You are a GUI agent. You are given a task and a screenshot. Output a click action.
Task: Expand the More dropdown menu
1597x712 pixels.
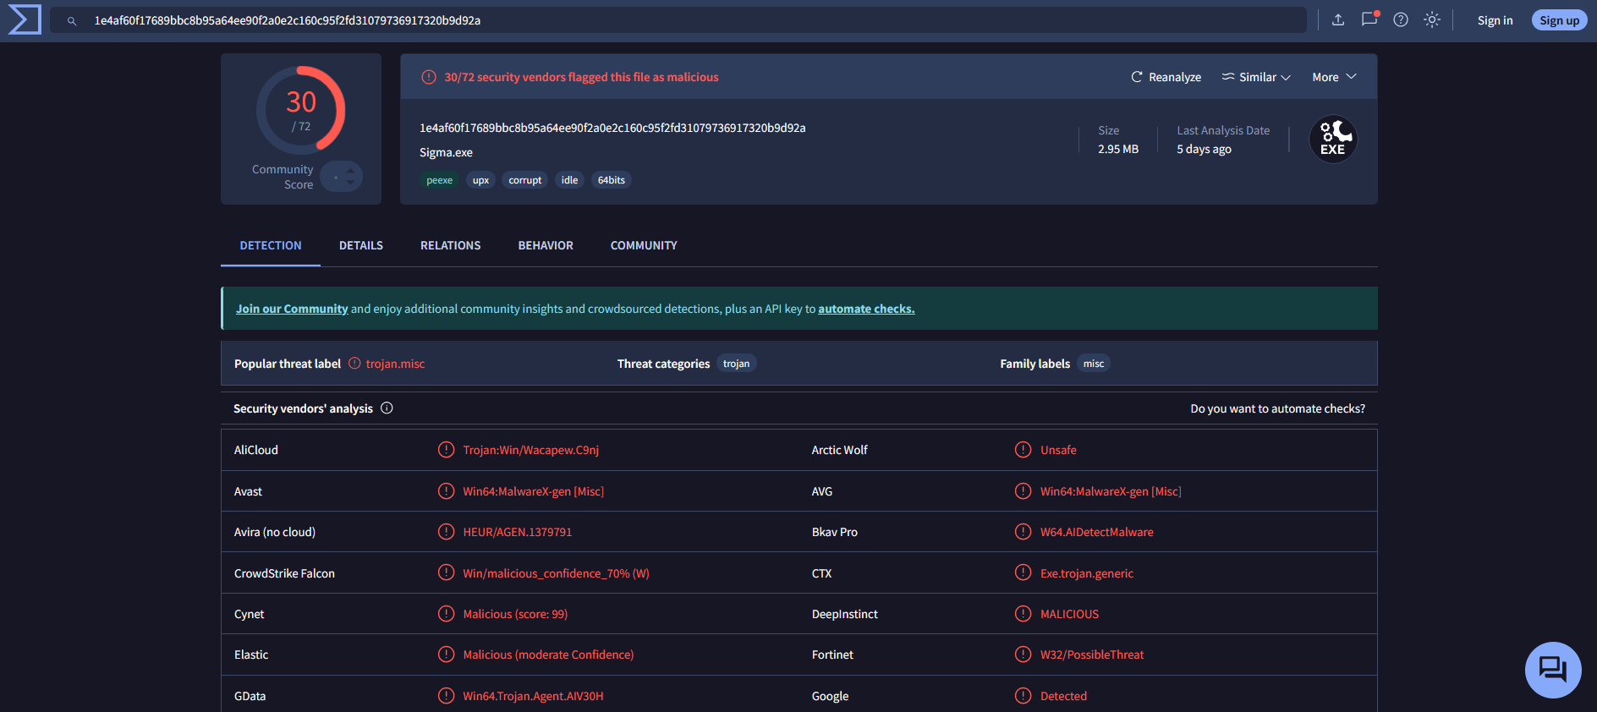pos(1334,77)
